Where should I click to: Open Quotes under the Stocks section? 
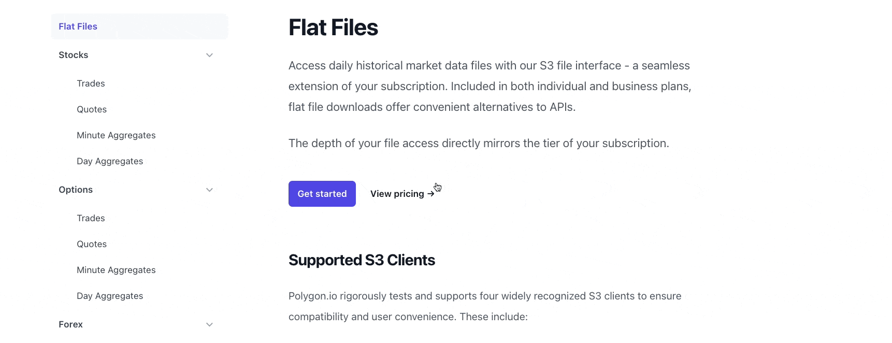(92, 109)
